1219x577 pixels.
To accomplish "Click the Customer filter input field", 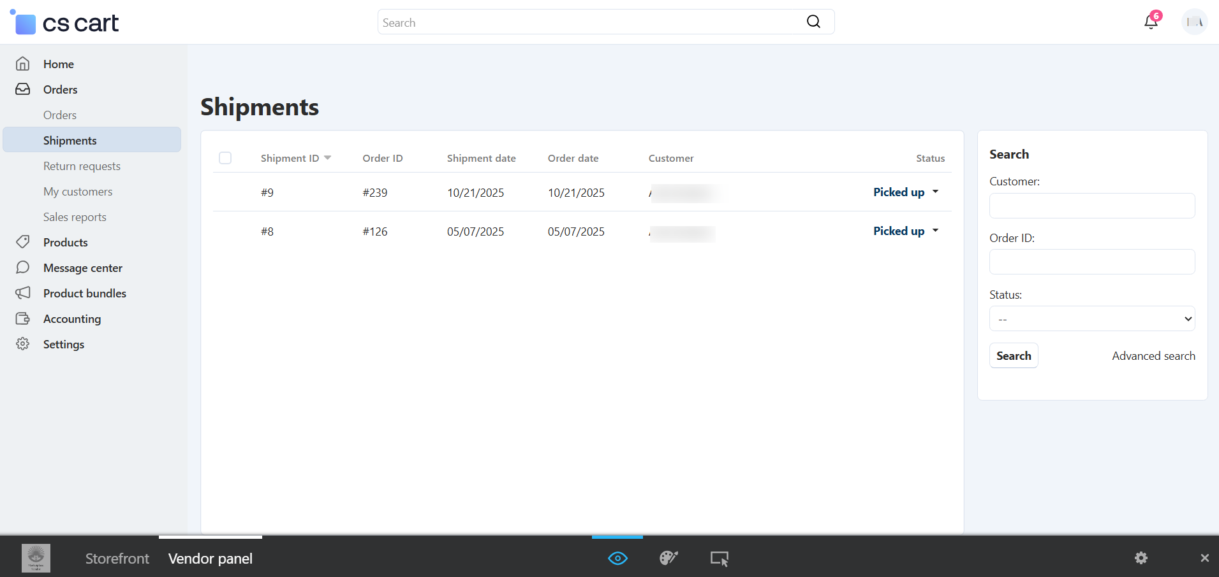I will (x=1091, y=206).
